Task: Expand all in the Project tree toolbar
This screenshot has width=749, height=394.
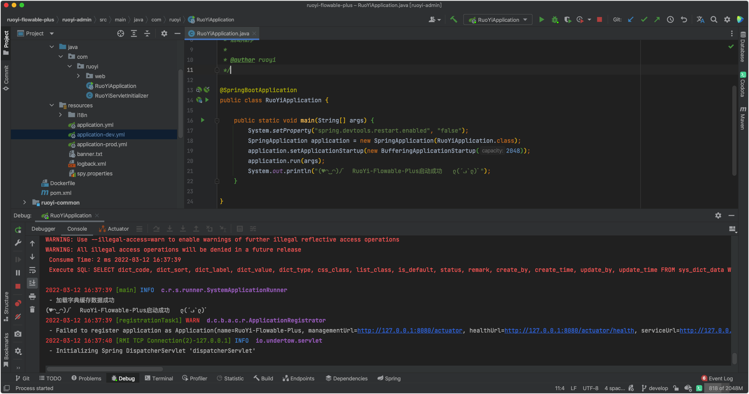Action: click(134, 33)
